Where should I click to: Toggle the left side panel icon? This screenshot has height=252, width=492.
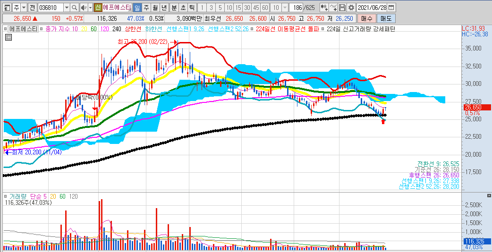tap(7, 8)
